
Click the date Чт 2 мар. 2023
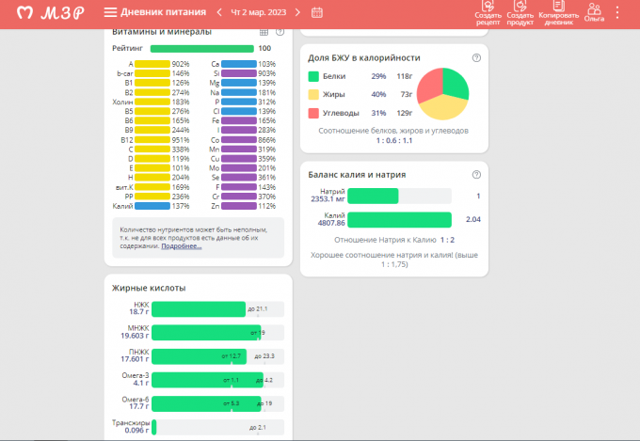coord(259,12)
